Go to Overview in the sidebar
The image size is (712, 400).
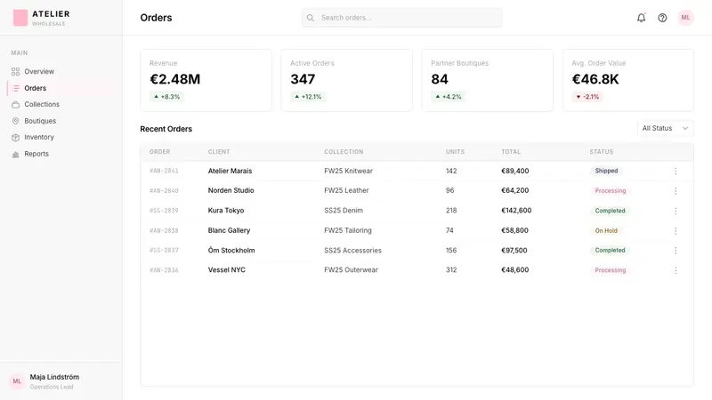[x=61, y=72]
